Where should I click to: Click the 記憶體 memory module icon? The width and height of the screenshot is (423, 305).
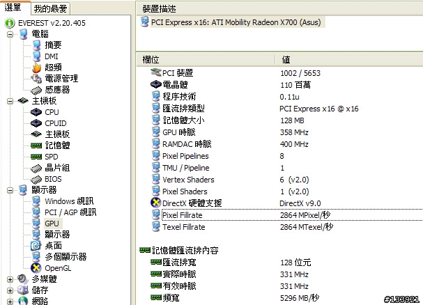[x=36, y=146]
